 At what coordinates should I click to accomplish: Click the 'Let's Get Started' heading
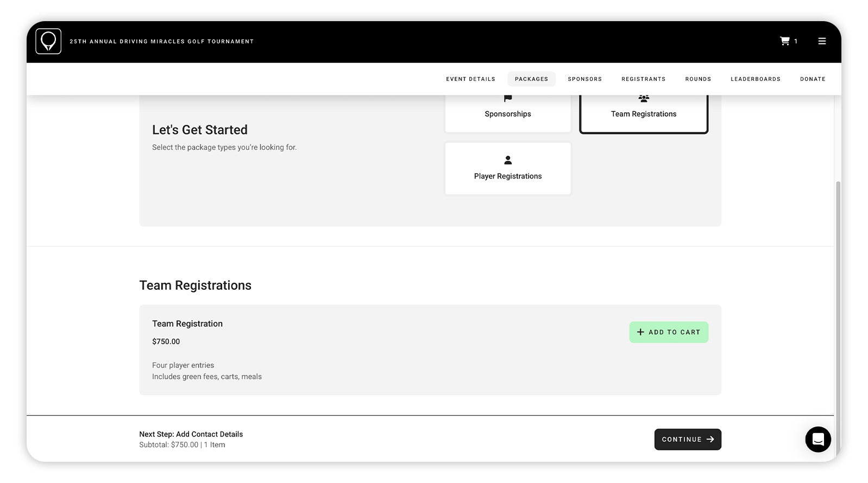click(x=200, y=130)
